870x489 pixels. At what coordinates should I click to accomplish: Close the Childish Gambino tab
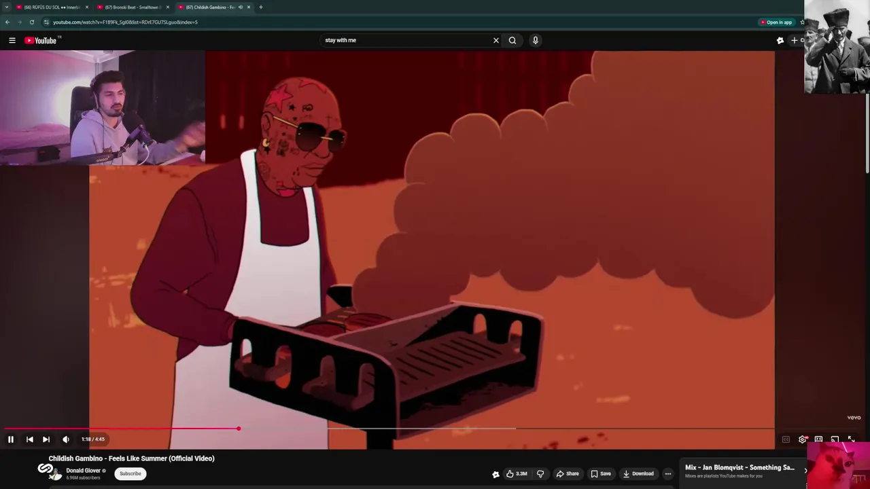pyautogui.click(x=249, y=7)
